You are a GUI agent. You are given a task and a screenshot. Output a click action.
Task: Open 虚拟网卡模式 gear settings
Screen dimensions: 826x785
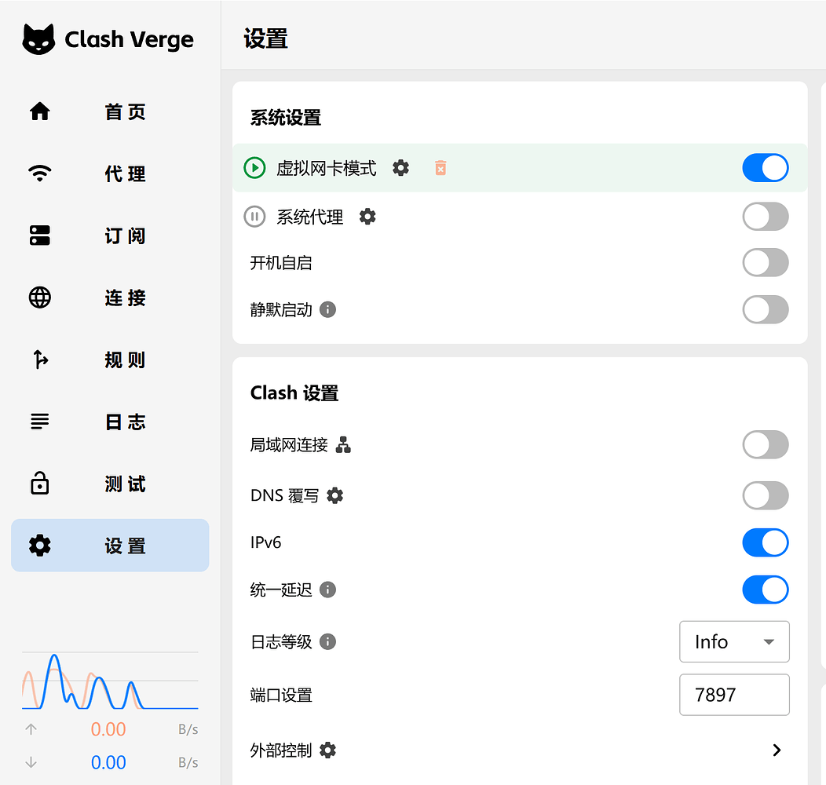[401, 168]
